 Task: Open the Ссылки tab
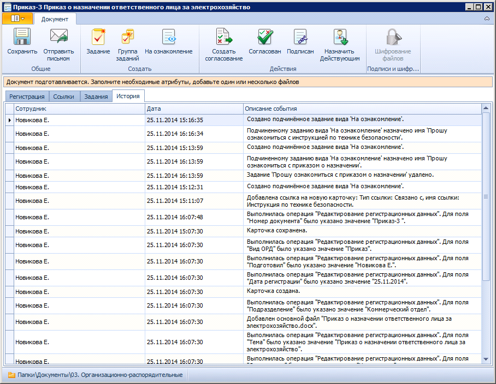click(x=64, y=97)
